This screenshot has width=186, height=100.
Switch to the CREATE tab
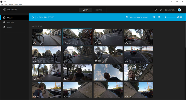point(99,10)
